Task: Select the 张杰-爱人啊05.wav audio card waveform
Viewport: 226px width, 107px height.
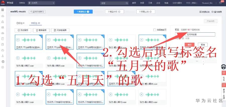Action: [x=152, y=58]
